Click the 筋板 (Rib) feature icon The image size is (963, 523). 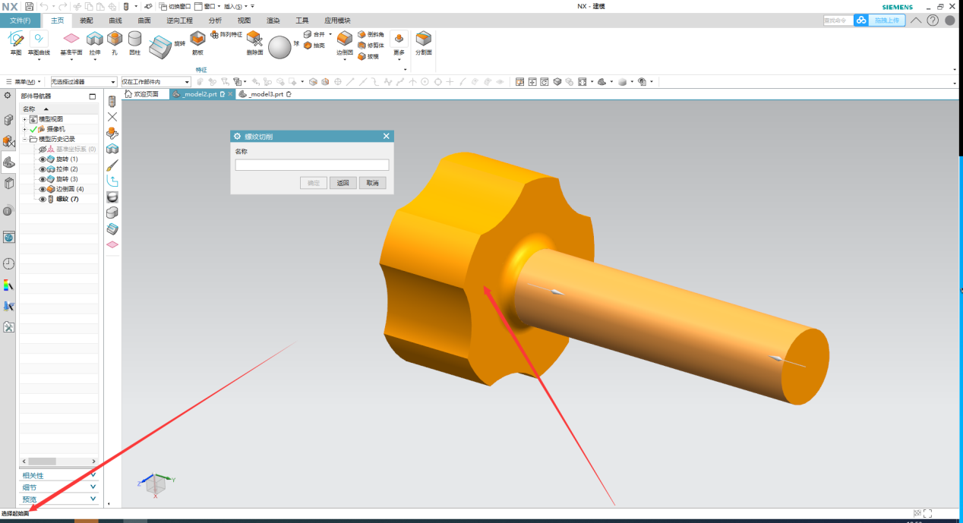(x=197, y=39)
